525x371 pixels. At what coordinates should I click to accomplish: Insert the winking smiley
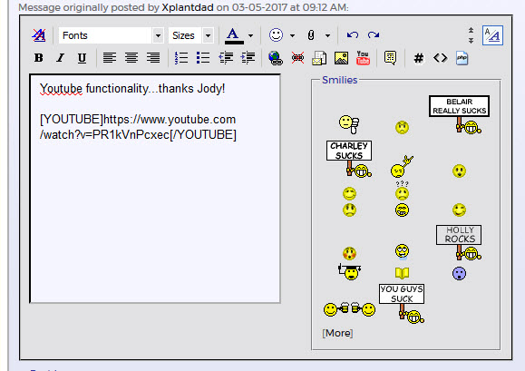point(459,210)
